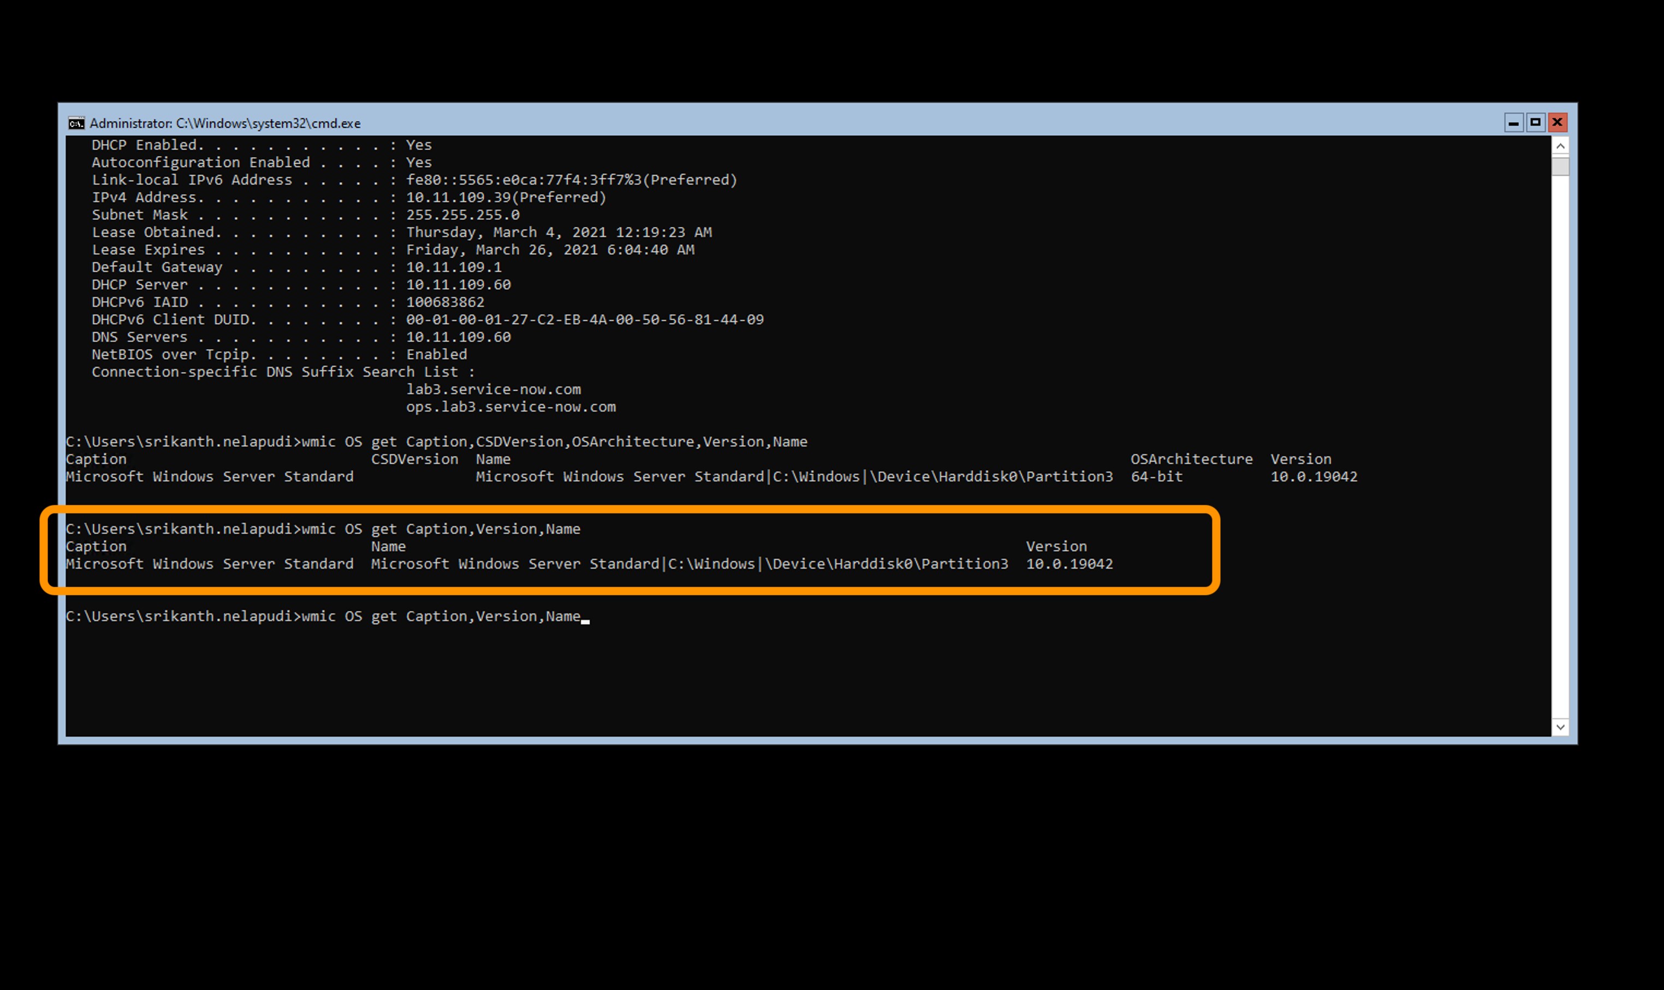
Task: Click the DHCP Server address 10.11.109.60
Action: tap(459, 285)
